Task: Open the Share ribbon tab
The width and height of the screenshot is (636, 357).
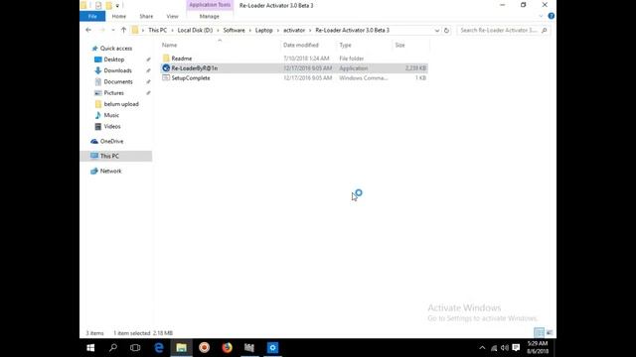Action: pos(146,16)
